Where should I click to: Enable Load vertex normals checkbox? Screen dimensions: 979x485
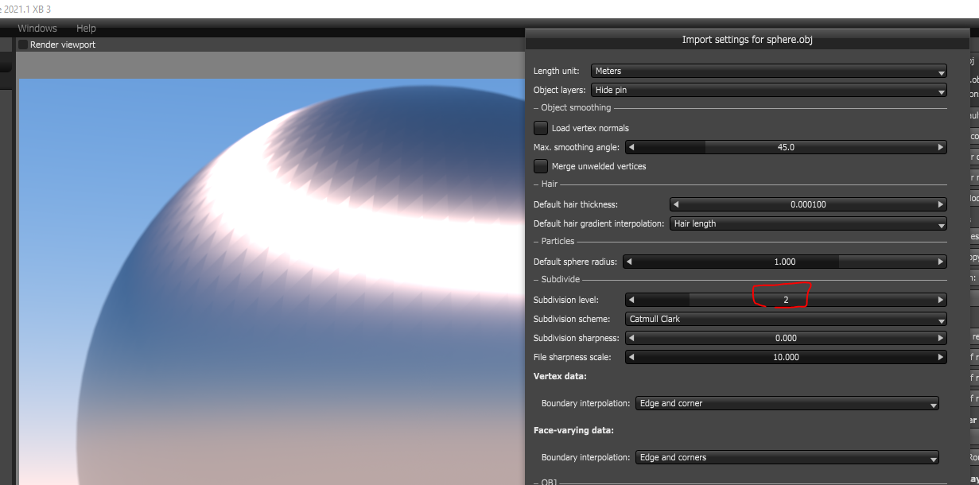[541, 128]
